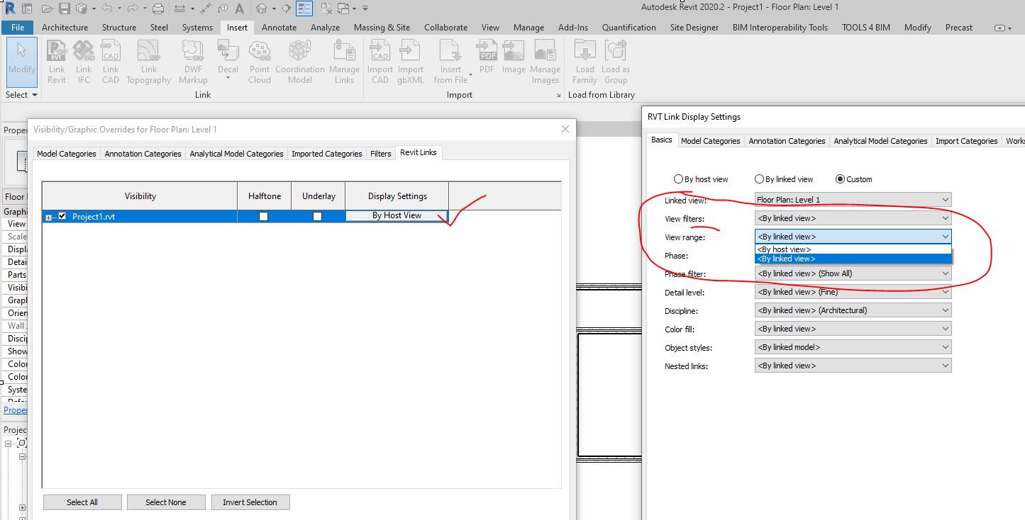The height and width of the screenshot is (520, 1025).
Task: Select the Link Revit tool
Action: [57, 62]
